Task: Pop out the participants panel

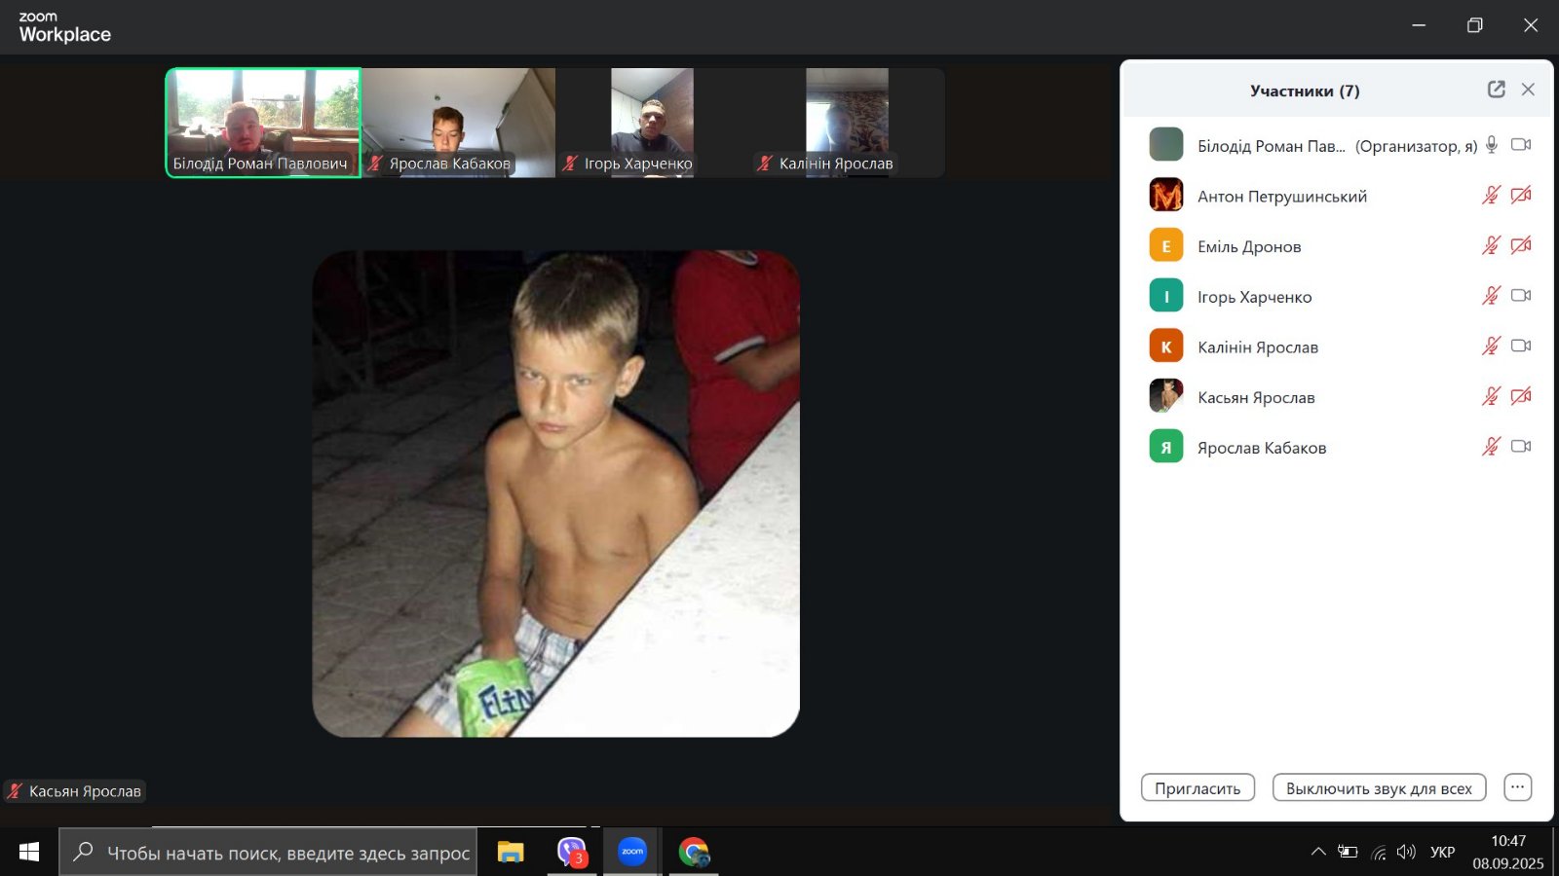Action: 1497,90
